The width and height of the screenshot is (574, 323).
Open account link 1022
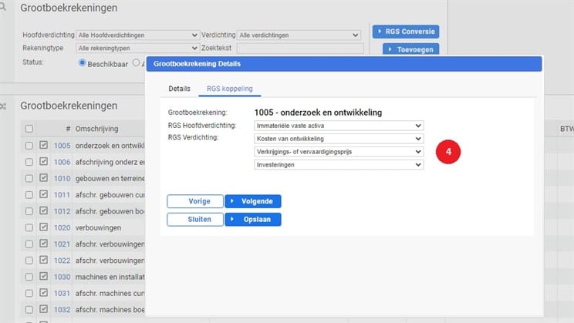62,261
